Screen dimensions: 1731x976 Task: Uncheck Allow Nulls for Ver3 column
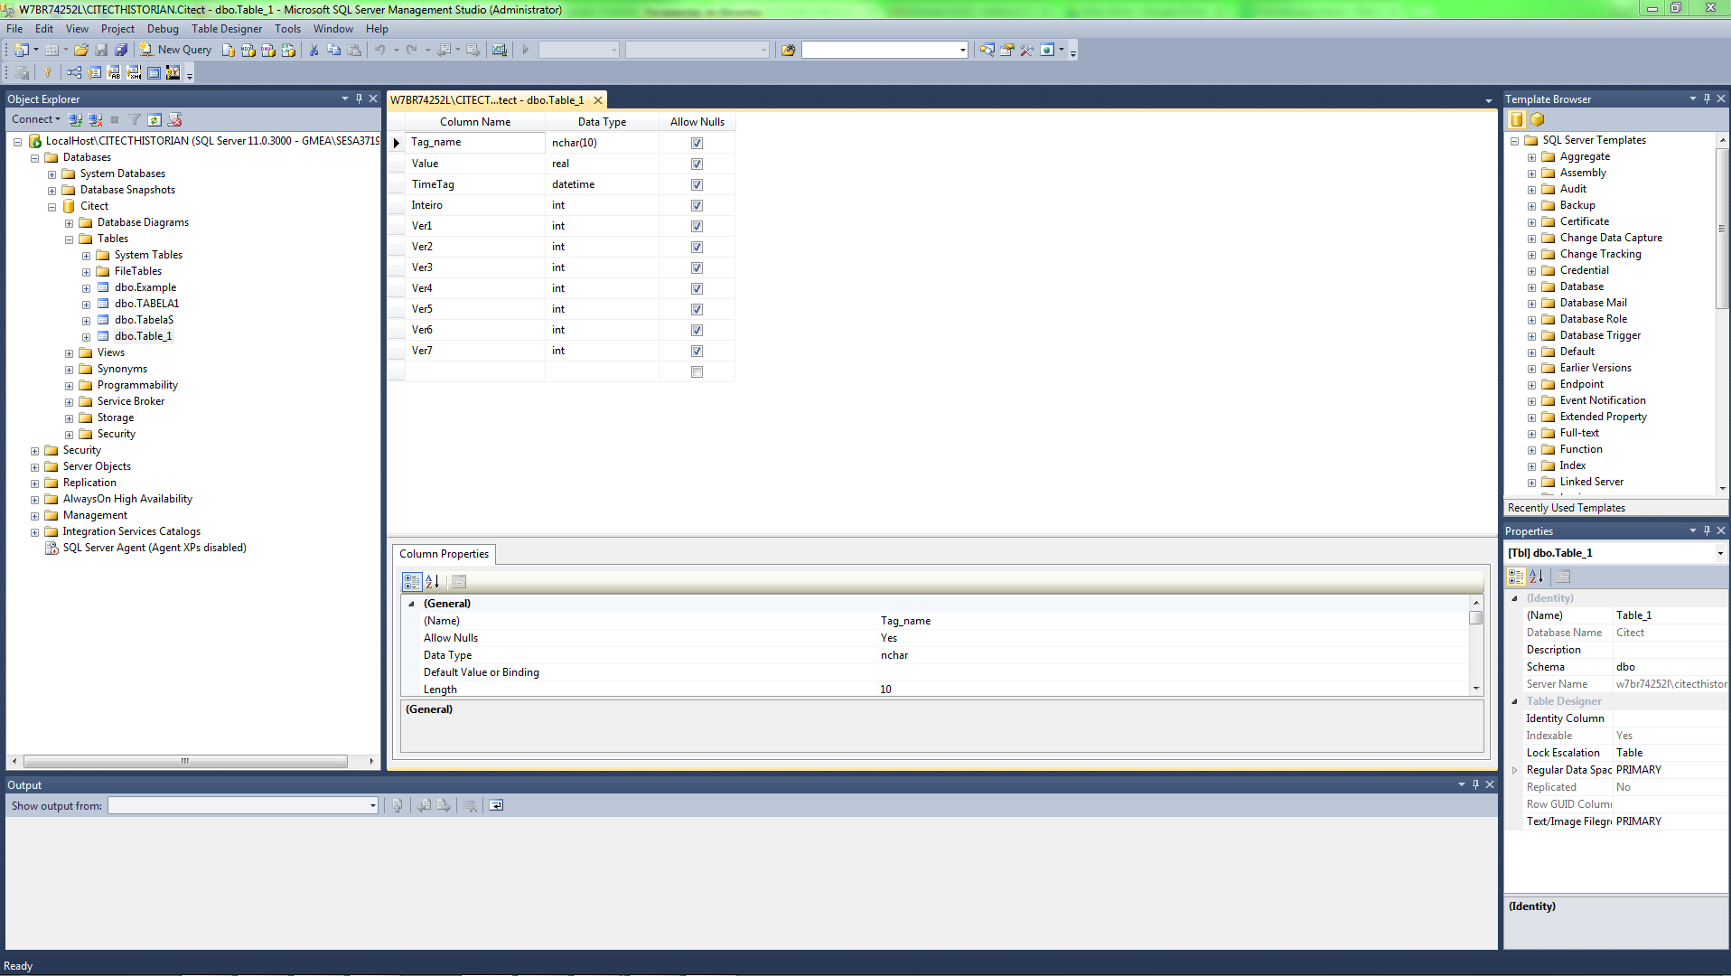697,267
